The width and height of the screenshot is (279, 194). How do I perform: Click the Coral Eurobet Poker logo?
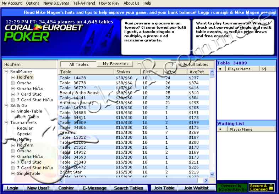43,33
